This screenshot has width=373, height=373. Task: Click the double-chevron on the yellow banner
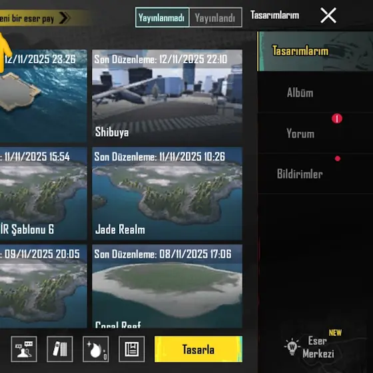[64, 18]
